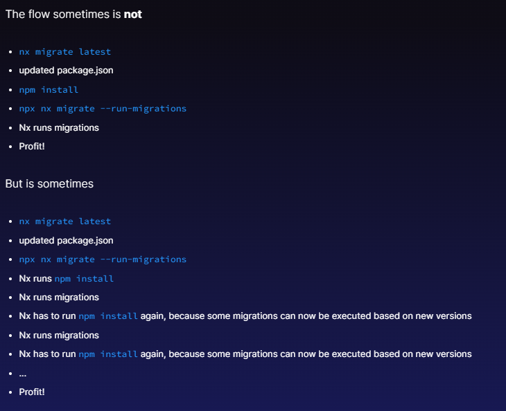506x411 pixels.
Task: Click the bold word "not" in the heading
Action: [x=132, y=14]
